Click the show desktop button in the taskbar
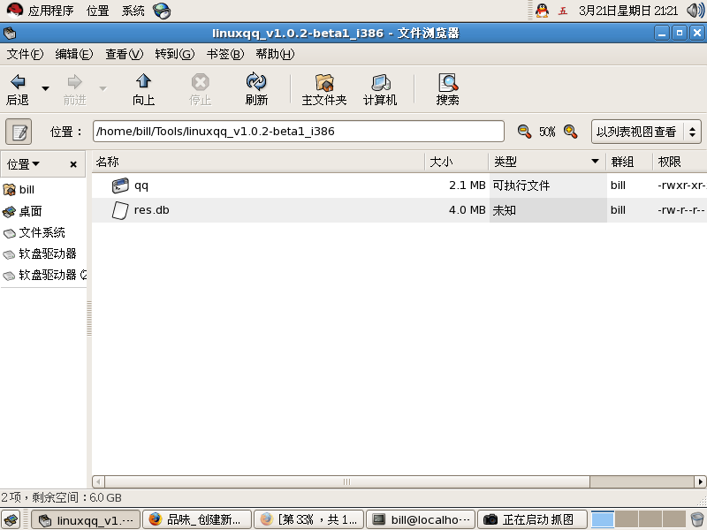The image size is (707, 530). (11, 519)
